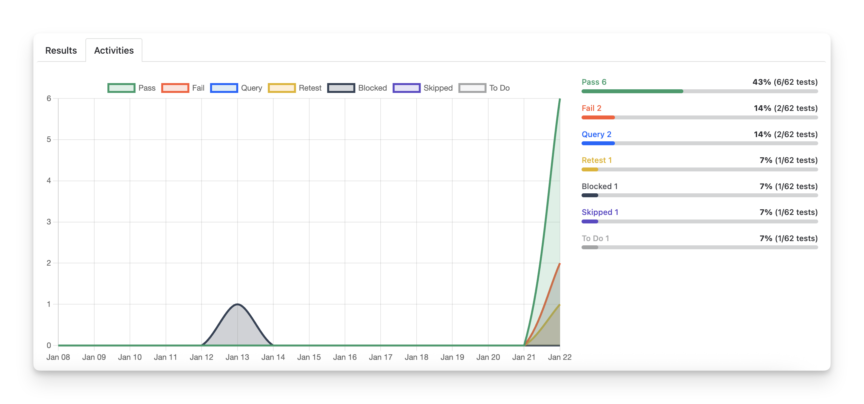864x404 pixels.
Task: Click the Query 2 status label
Action: [596, 134]
